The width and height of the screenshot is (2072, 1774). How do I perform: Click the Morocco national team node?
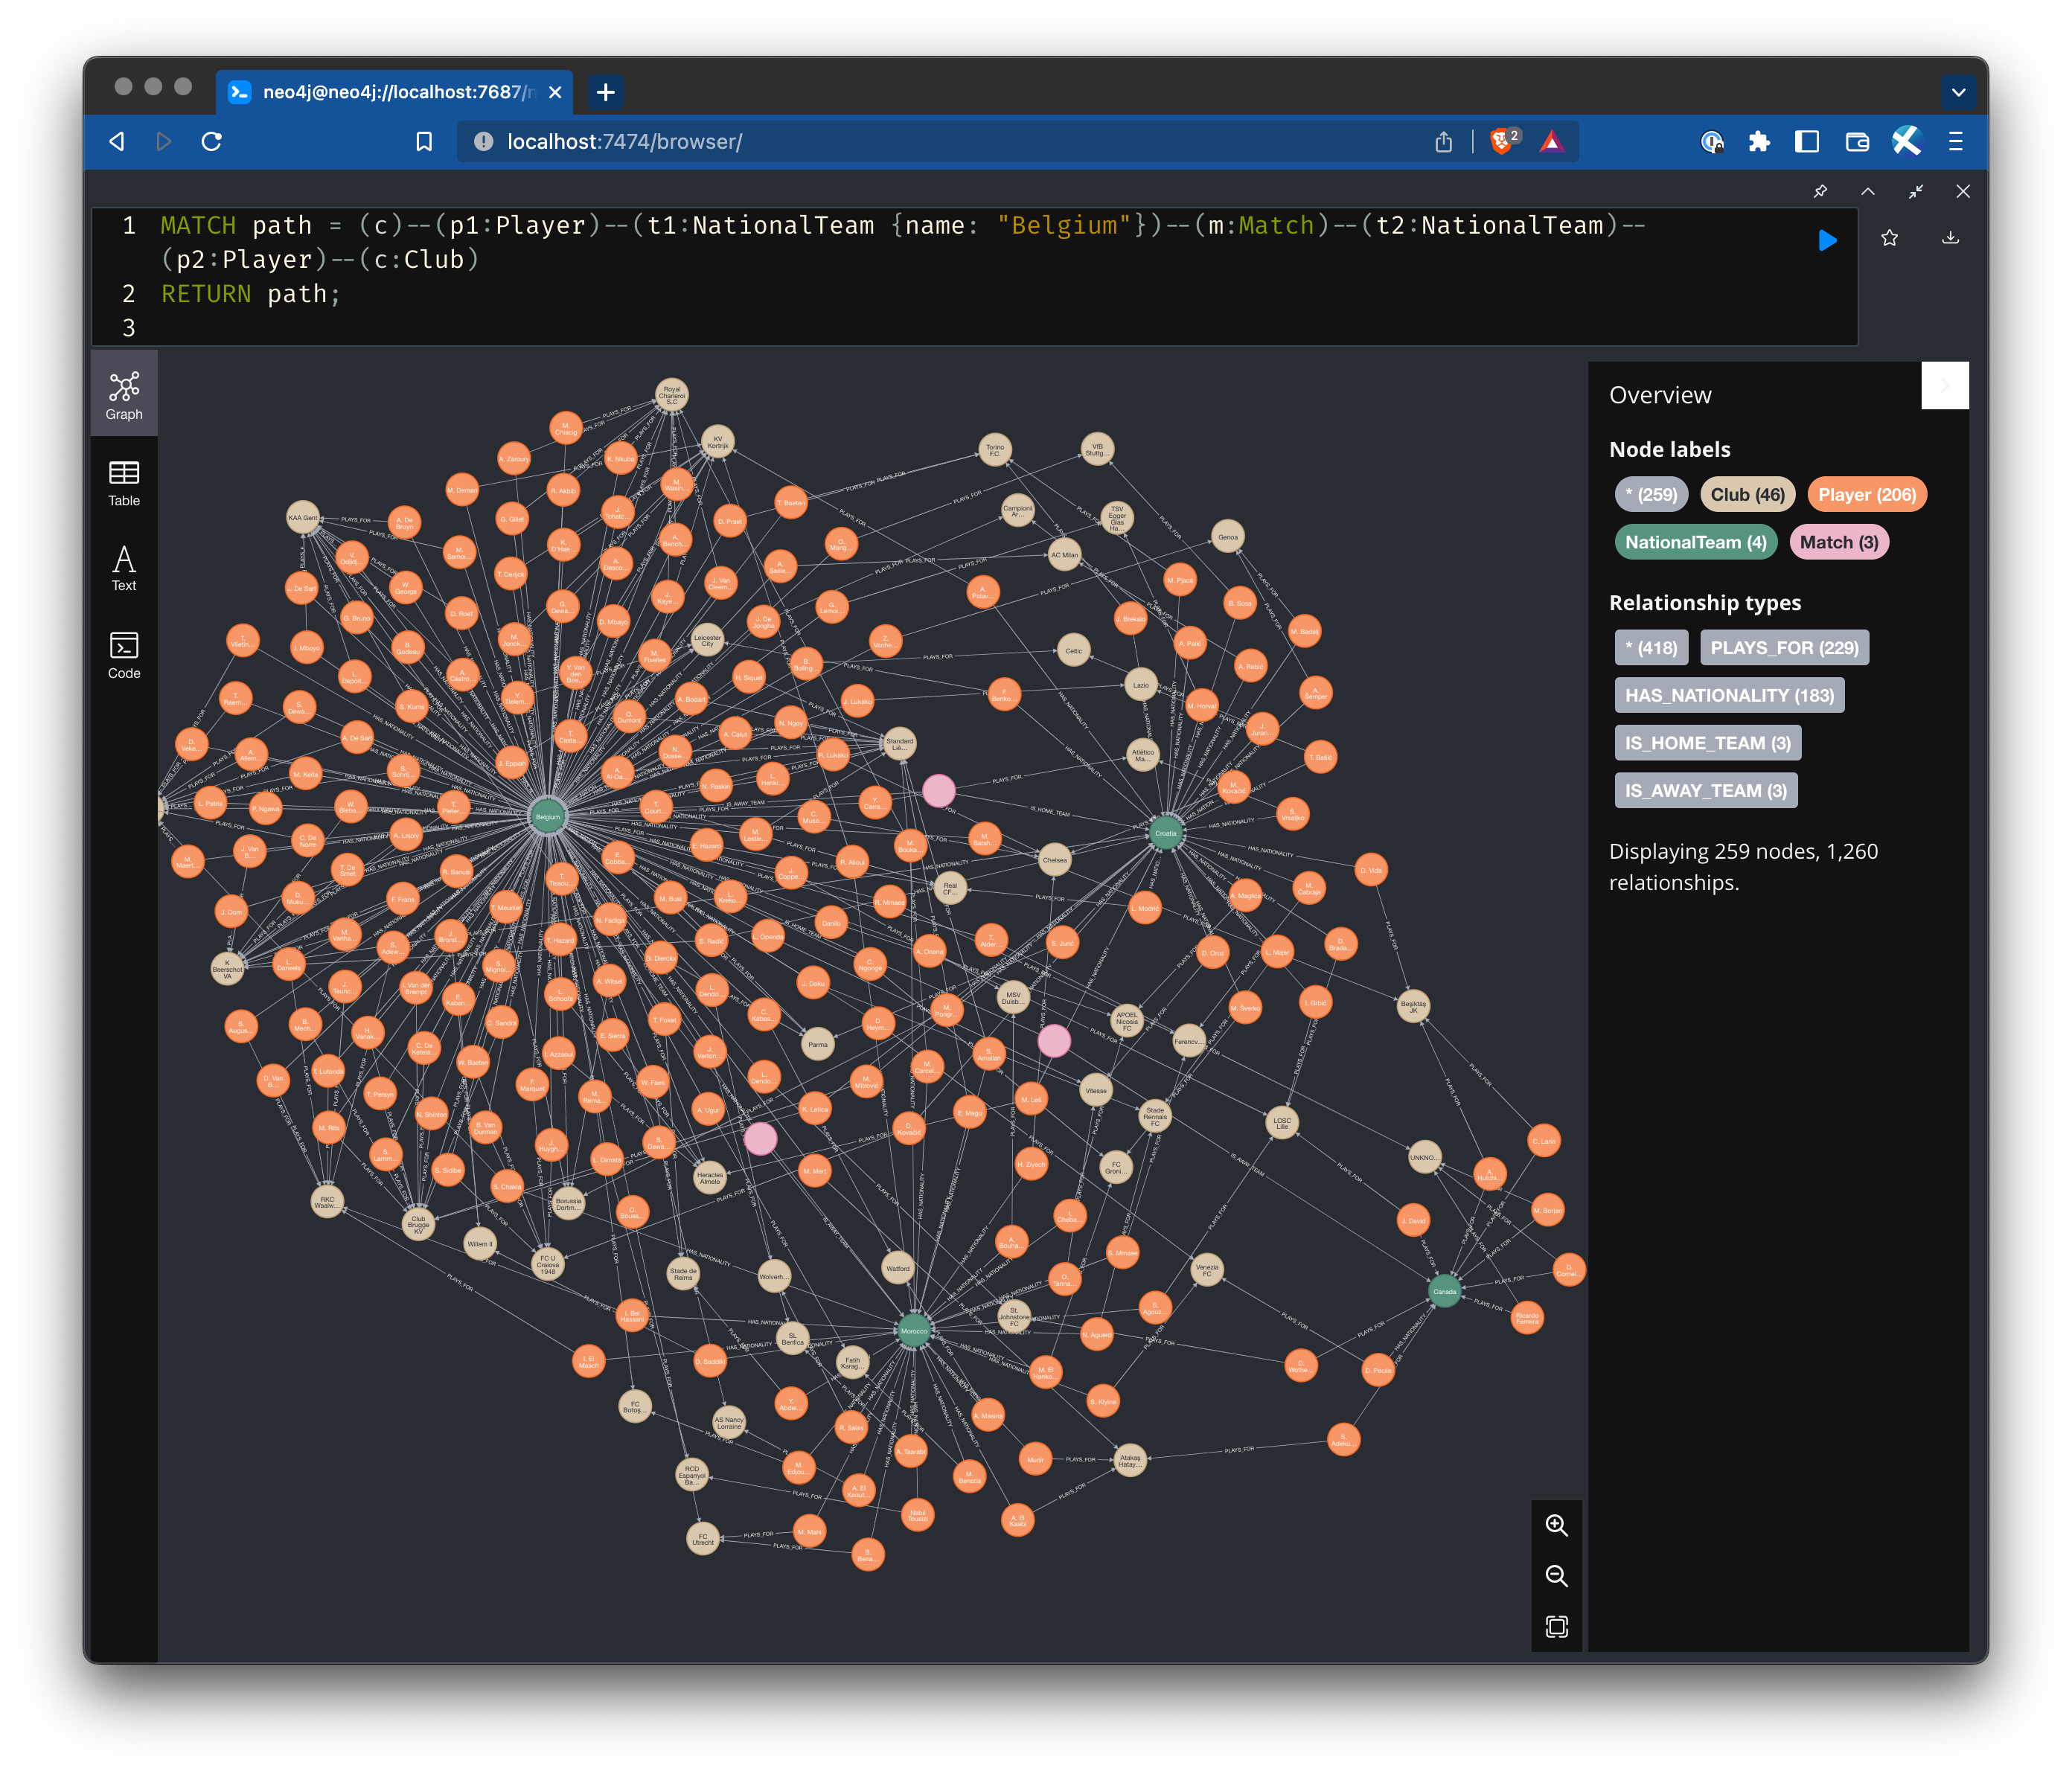(x=914, y=1331)
